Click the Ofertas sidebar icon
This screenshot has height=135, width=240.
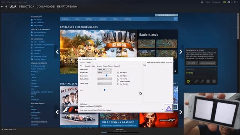[31, 53]
